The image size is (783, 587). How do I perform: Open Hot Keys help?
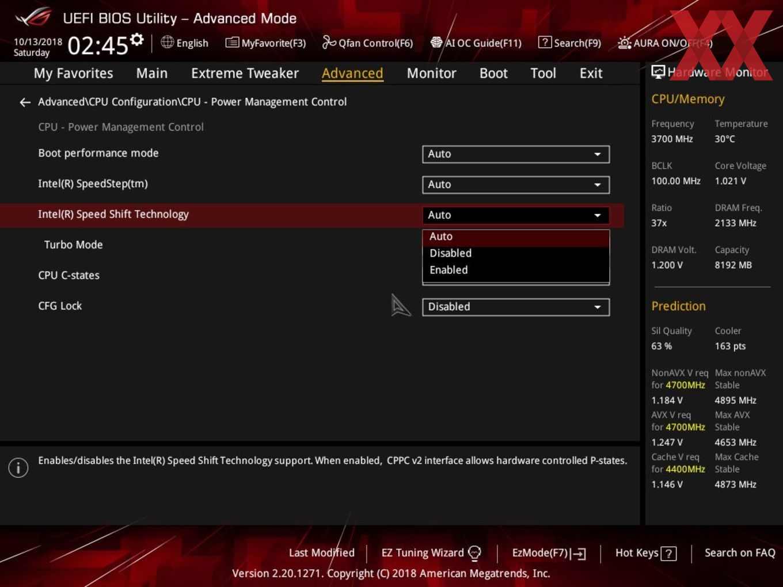pos(645,553)
